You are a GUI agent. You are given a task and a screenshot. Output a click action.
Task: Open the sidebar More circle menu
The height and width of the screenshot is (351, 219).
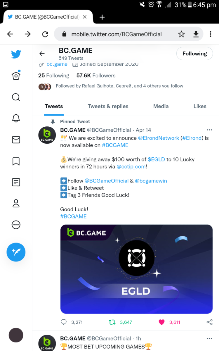16,225
